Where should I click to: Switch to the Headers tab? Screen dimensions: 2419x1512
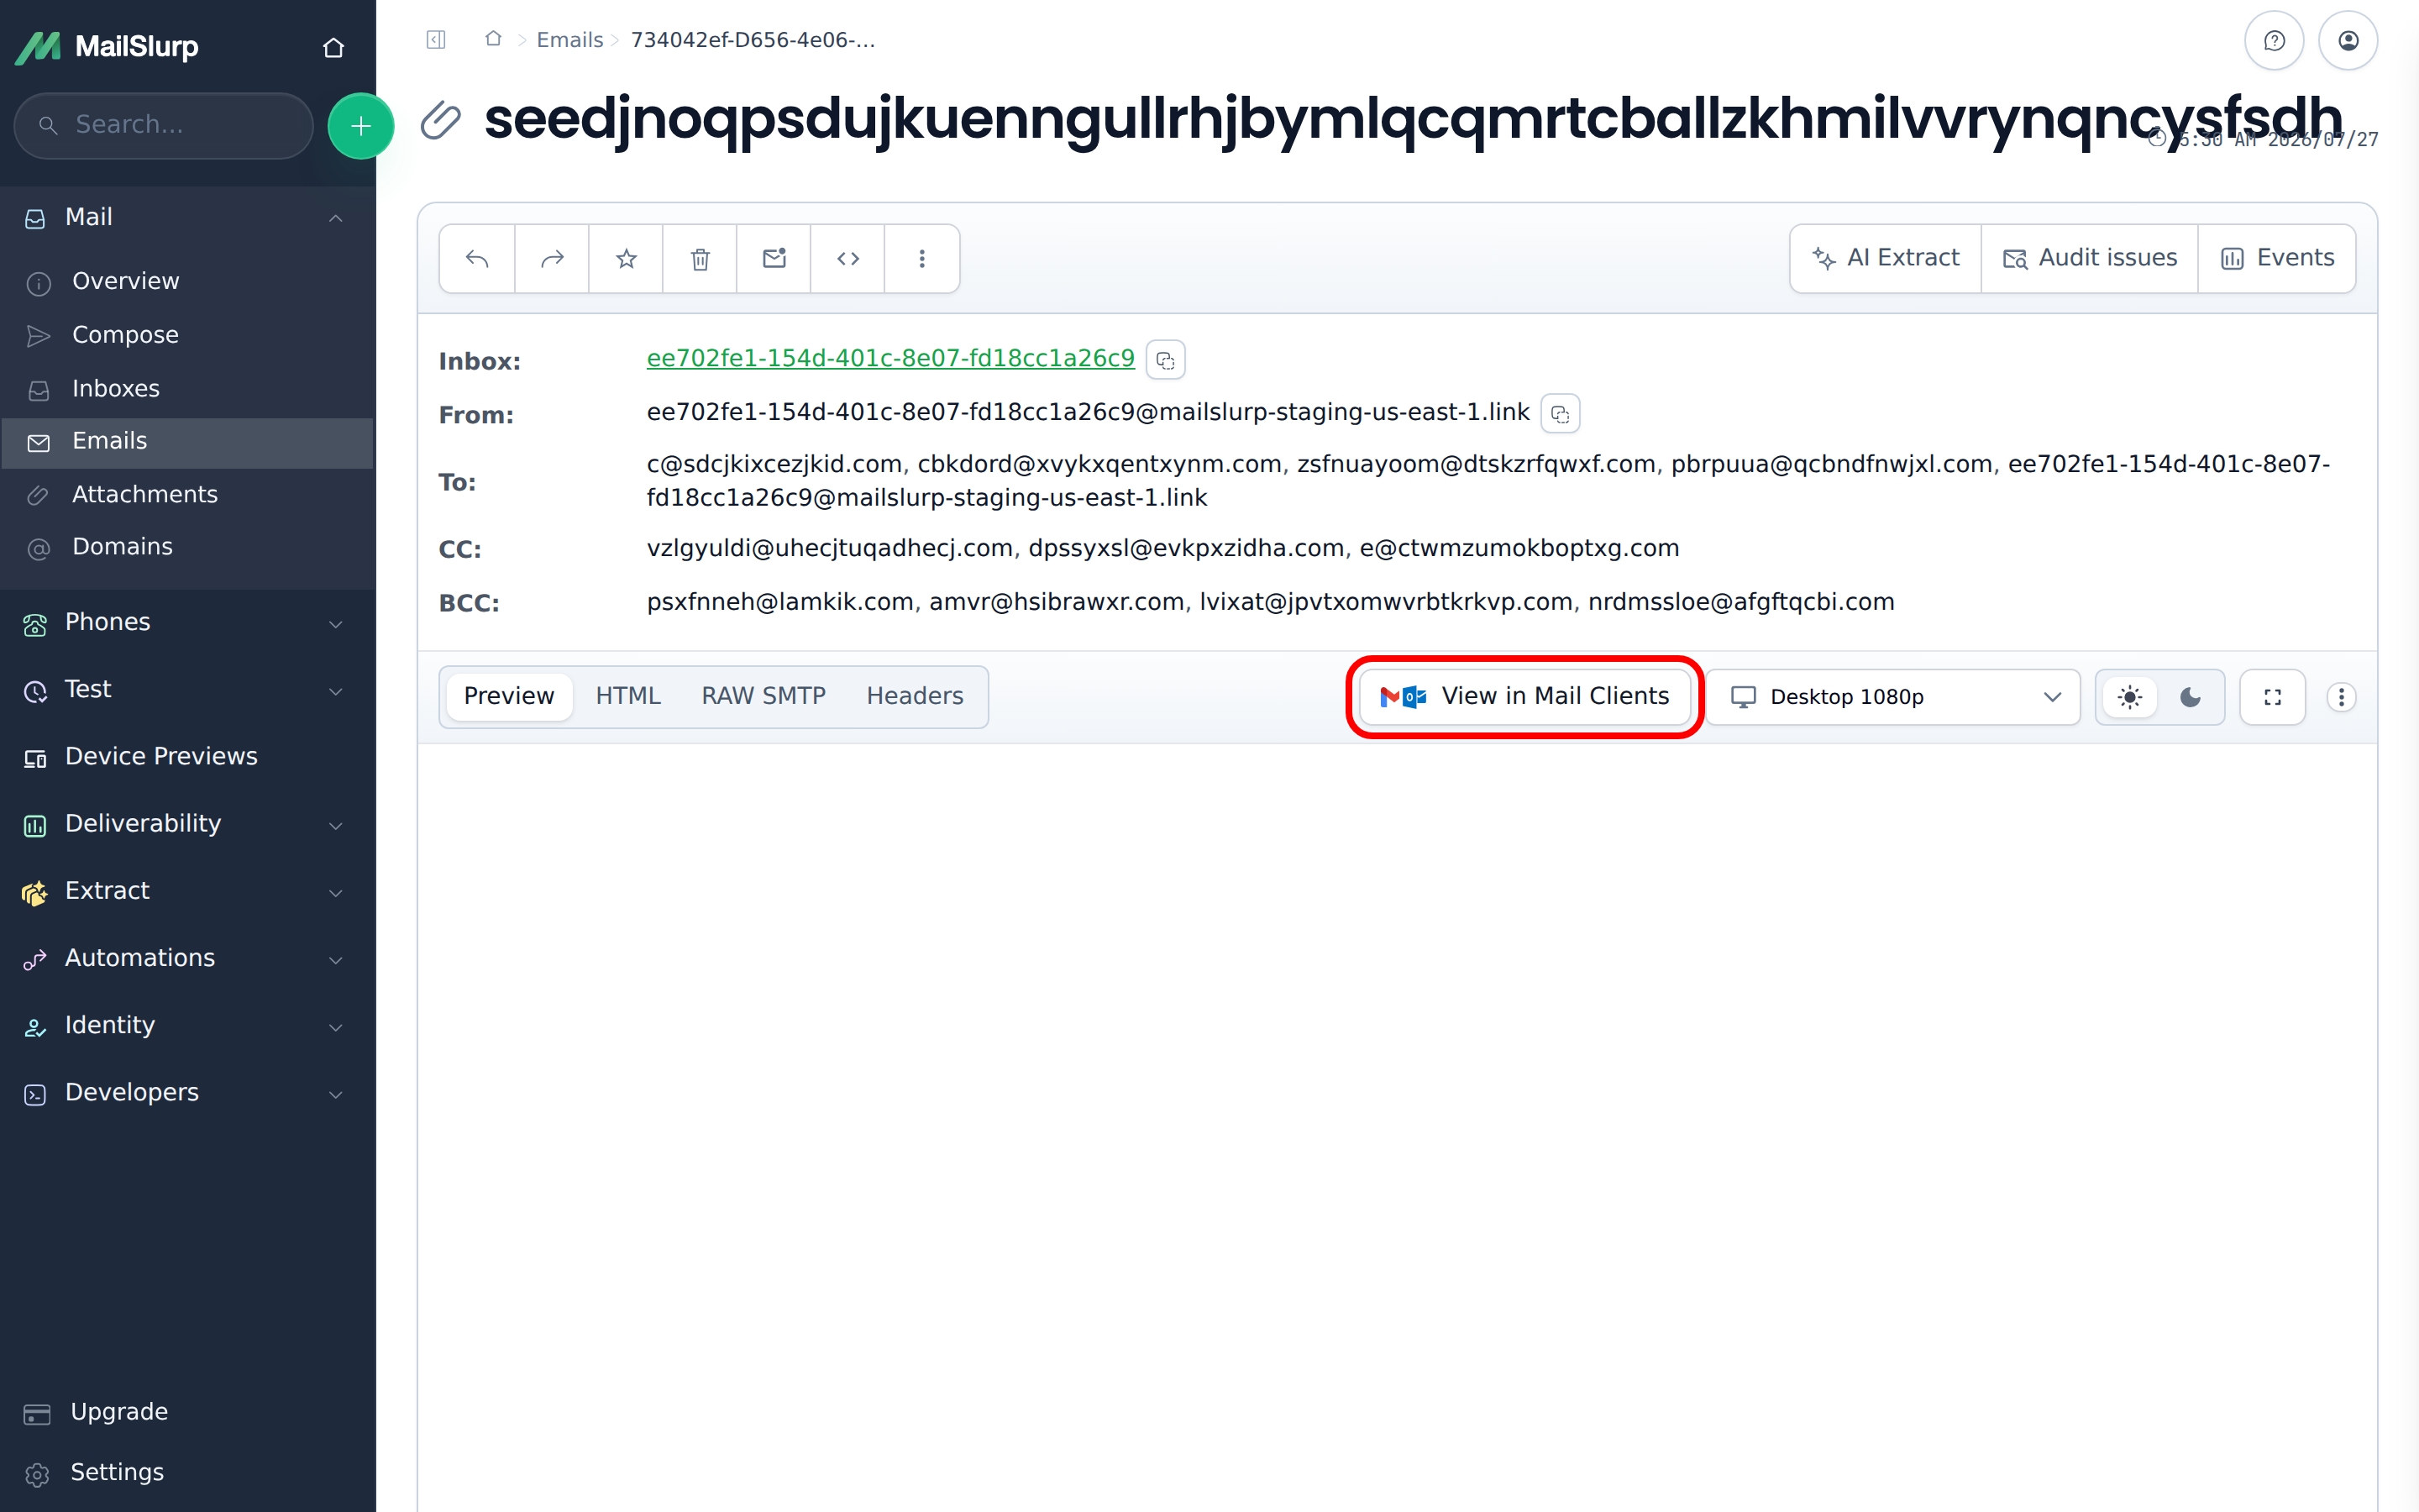[x=915, y=696]
